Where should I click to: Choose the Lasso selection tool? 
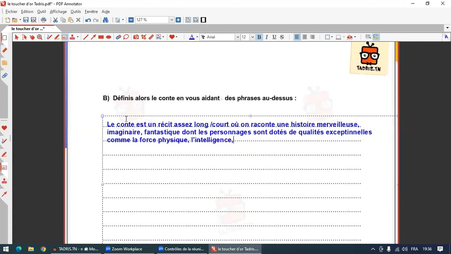(126, 37)
